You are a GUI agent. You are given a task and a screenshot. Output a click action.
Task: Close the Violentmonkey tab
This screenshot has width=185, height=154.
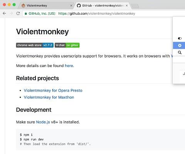coord(71,6)
